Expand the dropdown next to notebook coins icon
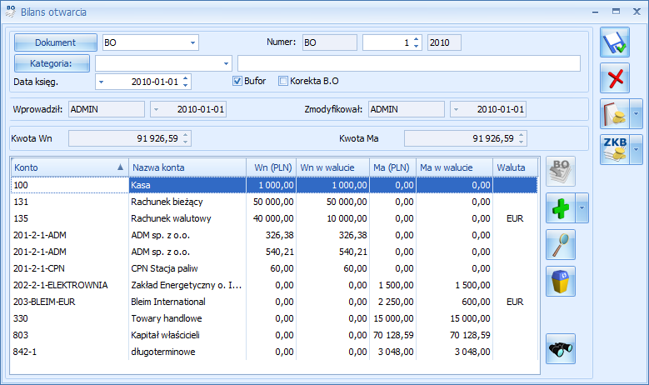Screen dimensions: 649x385 pyautogui.click(x=637, y=113)
